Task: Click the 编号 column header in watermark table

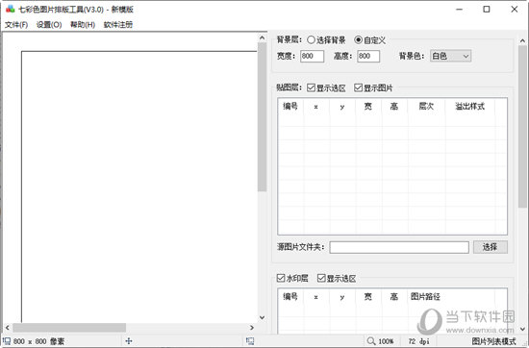Action: 290,297
